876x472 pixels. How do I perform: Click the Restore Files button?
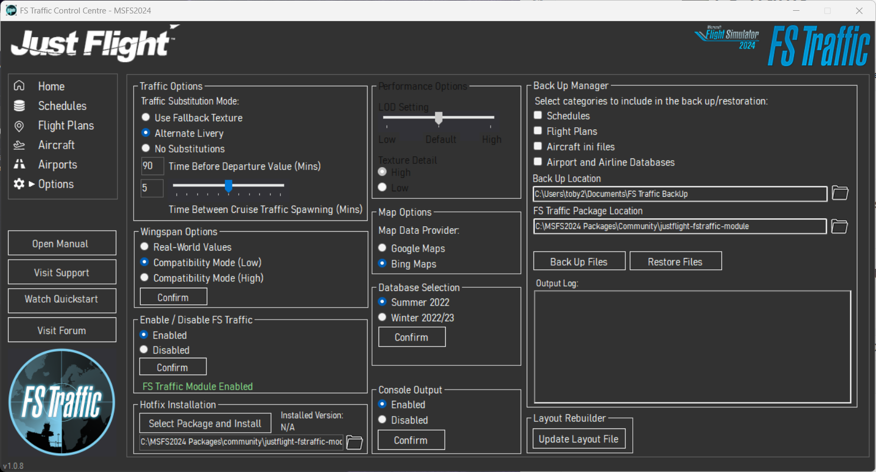tap(675, 261)
